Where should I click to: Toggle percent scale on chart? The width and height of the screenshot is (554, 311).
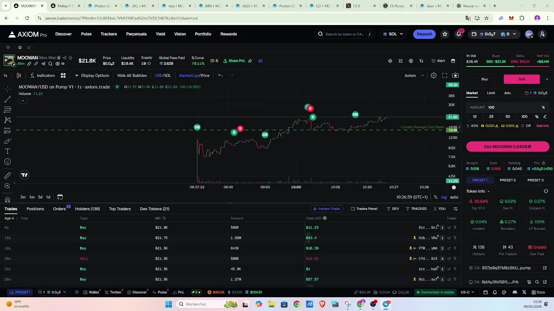click(x=435, y=197)
